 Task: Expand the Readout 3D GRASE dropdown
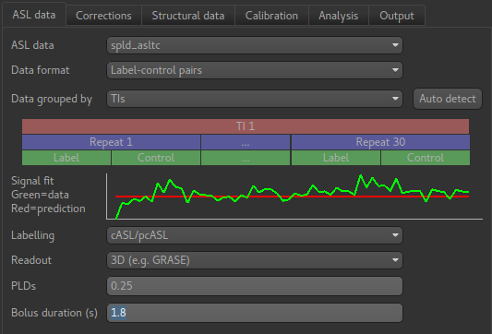255,260
